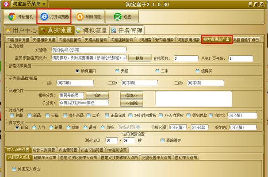Click the 添加>> button
The image size is (268, 177).
click(x=132, y=95)
